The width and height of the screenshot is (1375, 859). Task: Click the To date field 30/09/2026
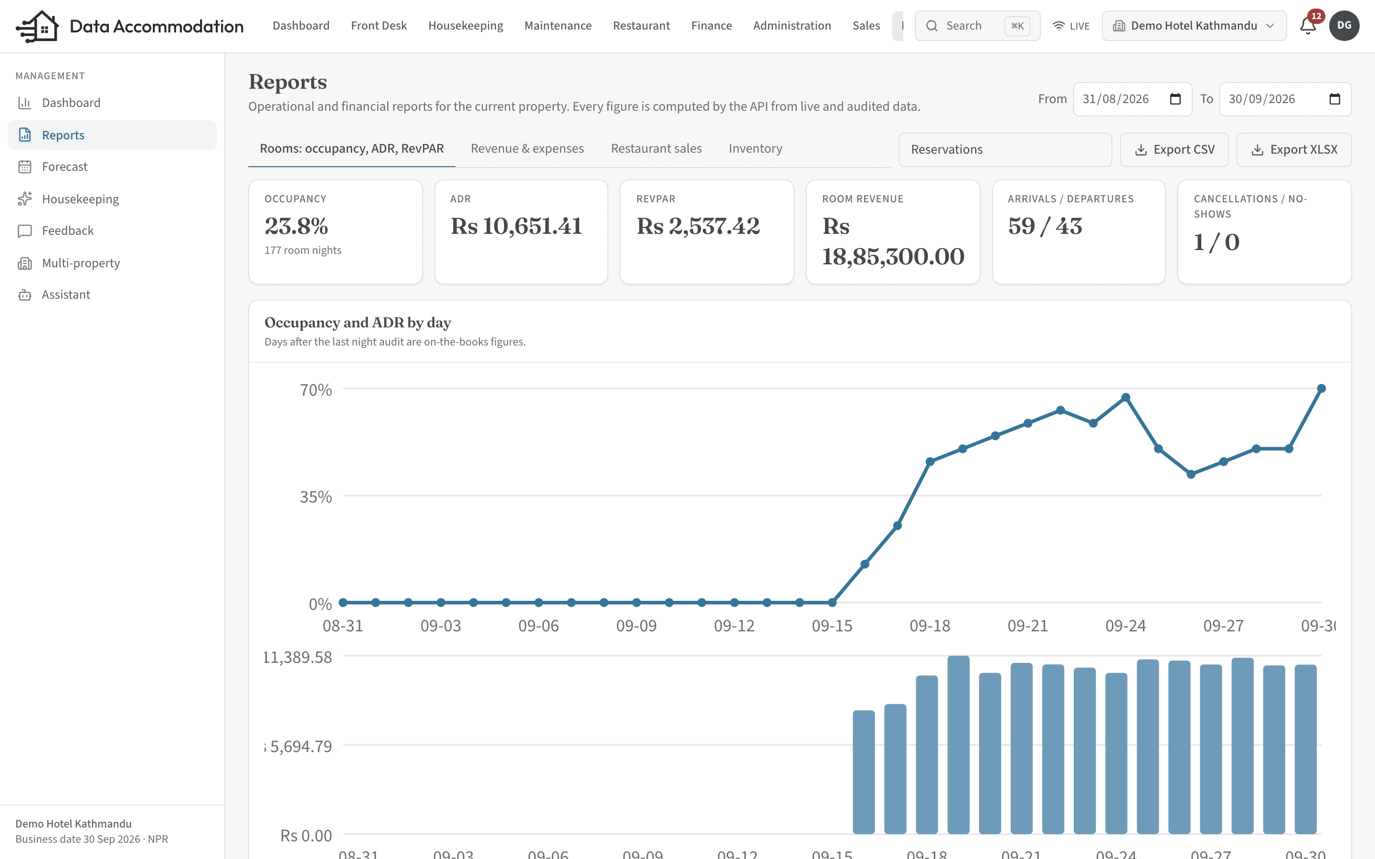1285,99
